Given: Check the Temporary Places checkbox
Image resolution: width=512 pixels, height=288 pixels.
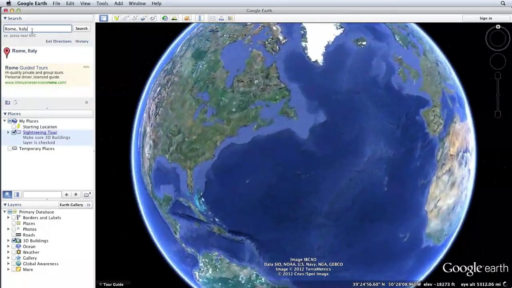Looking at the screenshot, I should [10, 149].
